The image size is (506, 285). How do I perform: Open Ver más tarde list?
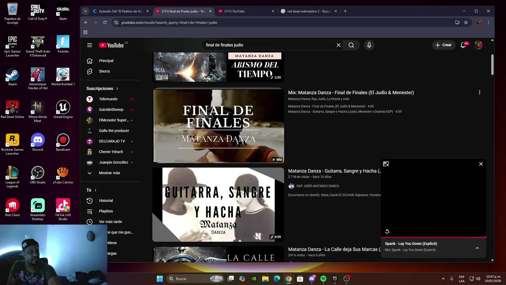pos(110,222)
